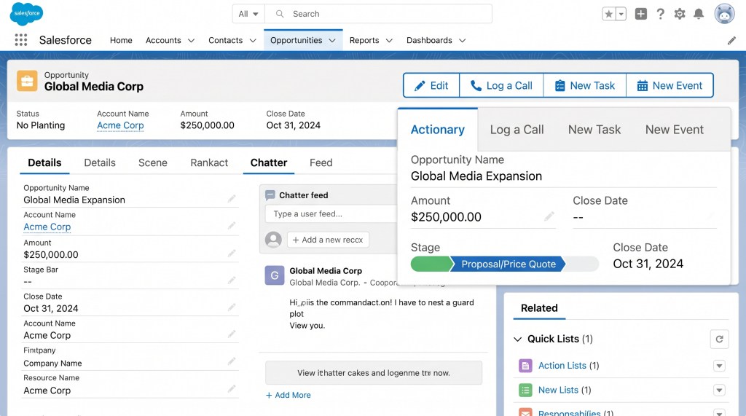The width and height of the screenshot is (746, 416).
Task: Select the Chatter tab
Action: pyautogui.click(x=269, y=162)
